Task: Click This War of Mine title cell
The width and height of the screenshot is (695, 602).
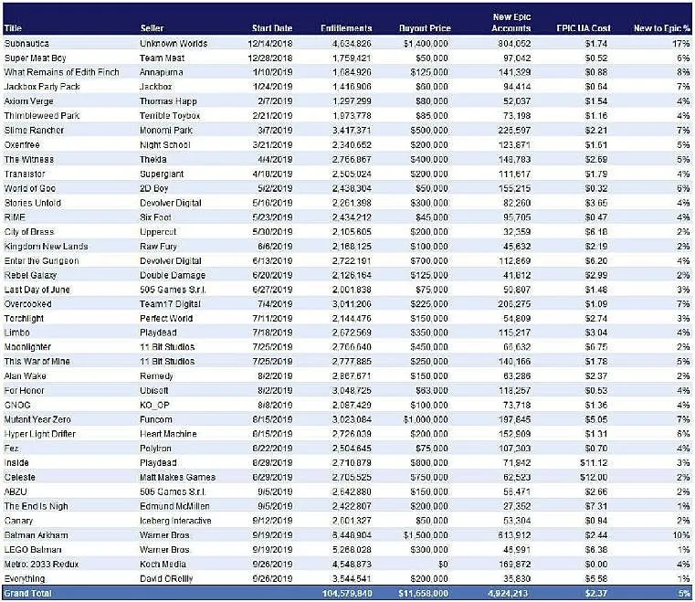Action: click(37, 361)
